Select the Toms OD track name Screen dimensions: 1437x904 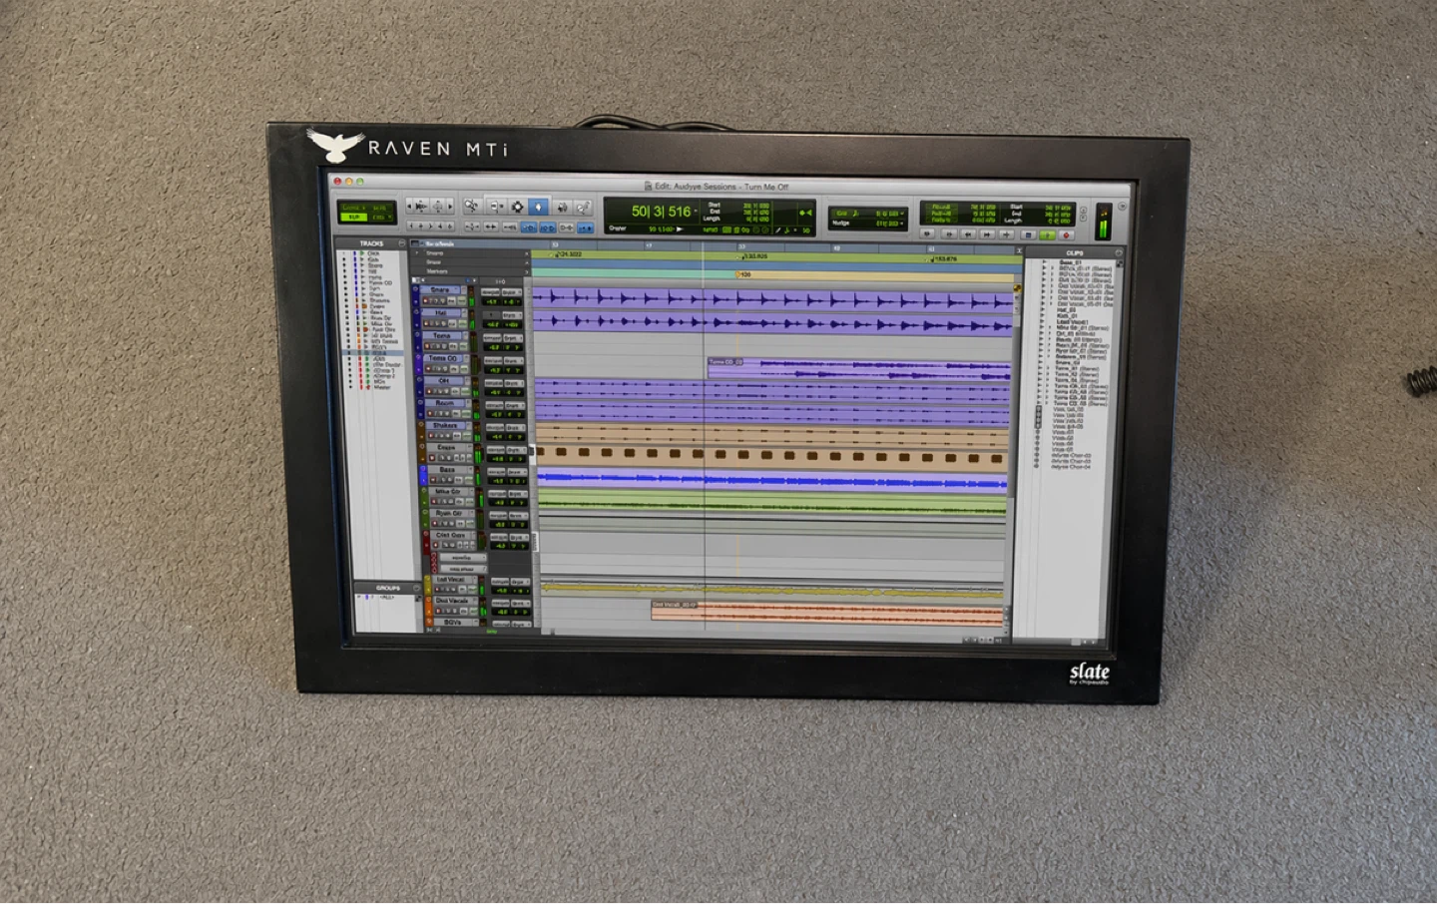pyautogui.click(x=442, y=358)
